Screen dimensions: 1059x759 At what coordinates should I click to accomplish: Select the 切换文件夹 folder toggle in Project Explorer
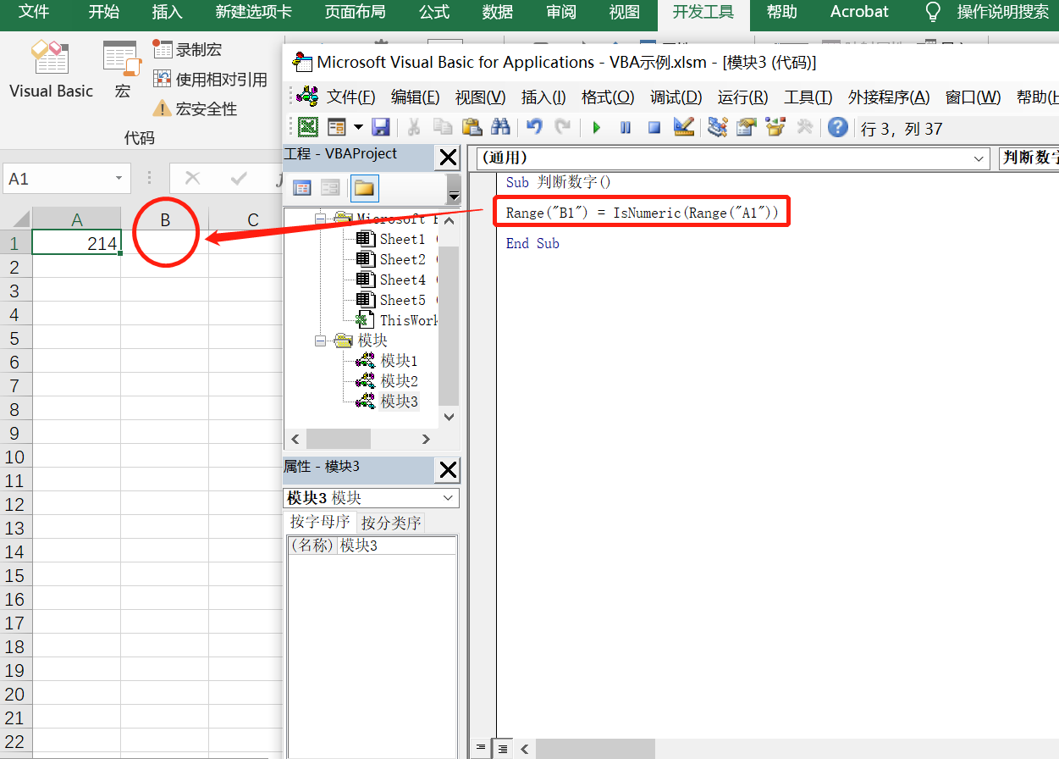coord(363,188)
